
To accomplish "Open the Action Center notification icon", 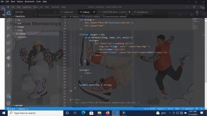I will coord(202,113).
